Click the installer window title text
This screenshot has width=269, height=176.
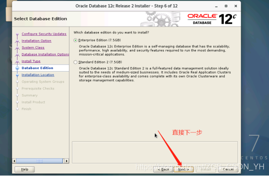(x=126, y=6)
